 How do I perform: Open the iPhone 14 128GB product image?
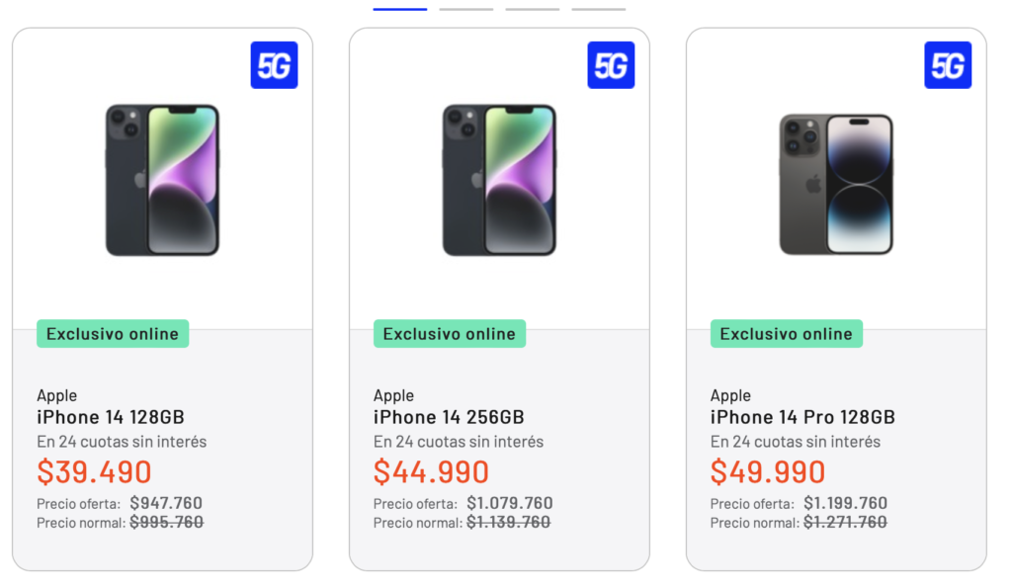point(162,180)
